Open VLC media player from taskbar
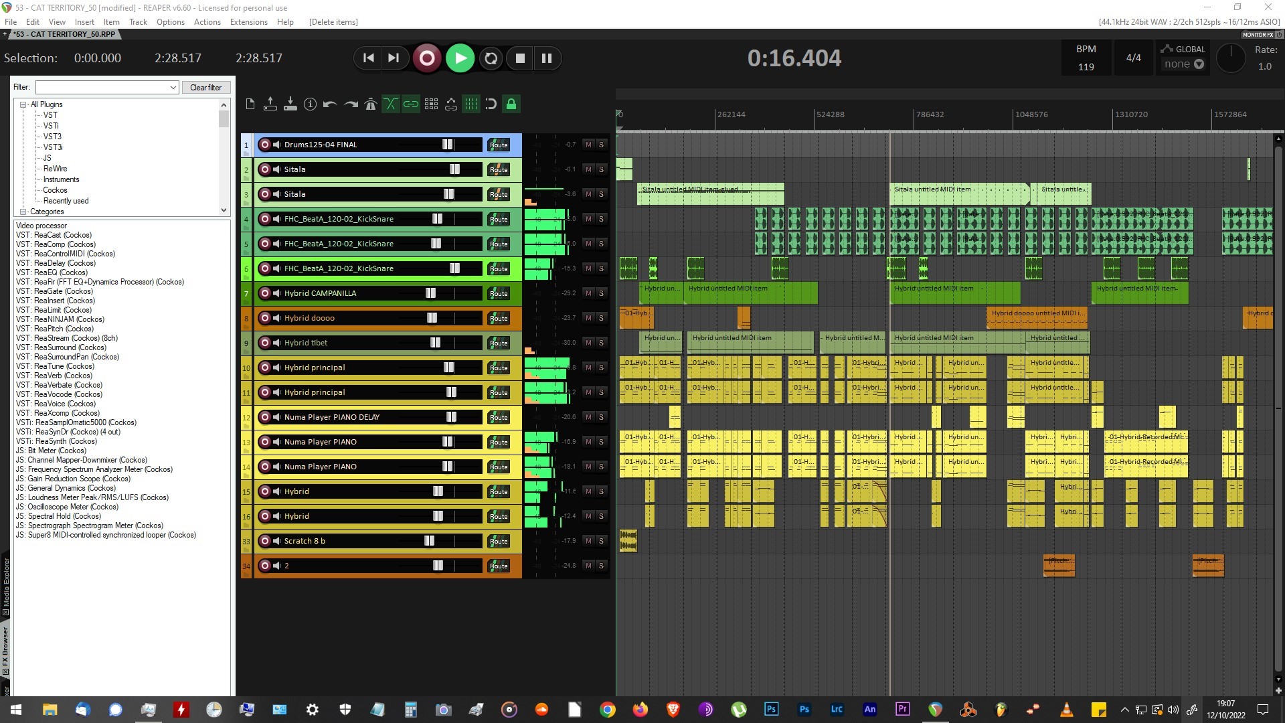The image size is (1285, 723). tap(1067, 710)
